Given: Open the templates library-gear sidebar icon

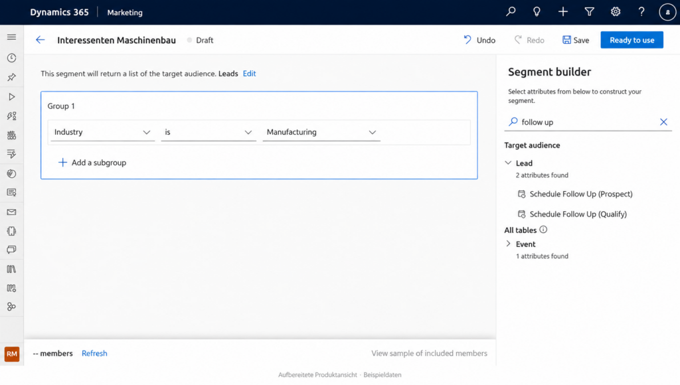Looking at the screenshot, I should (x=12, y=288).
